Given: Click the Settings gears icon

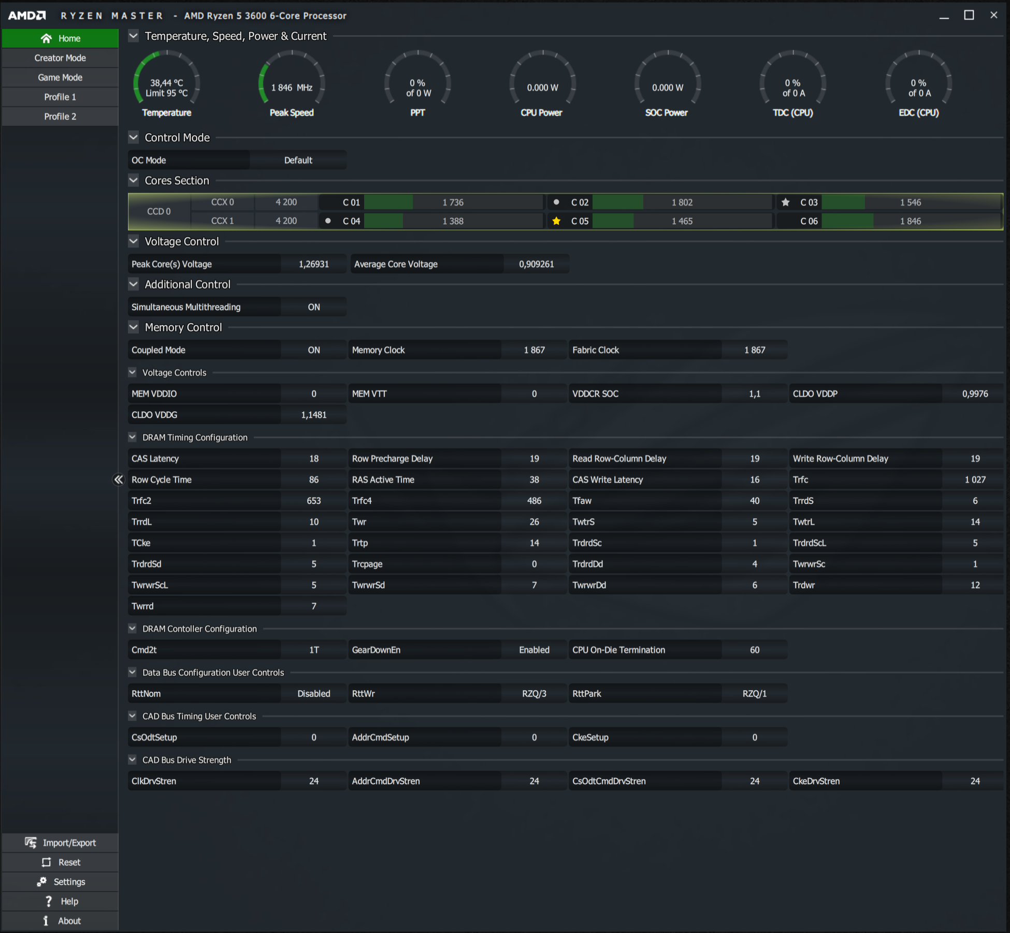Looking at the screenshot, I should [42, 881].
